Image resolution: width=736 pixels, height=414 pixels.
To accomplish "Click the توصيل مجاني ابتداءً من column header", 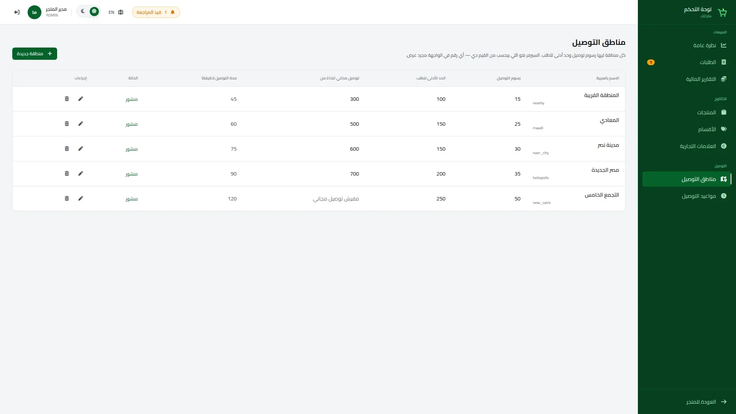I will [340, 78].
